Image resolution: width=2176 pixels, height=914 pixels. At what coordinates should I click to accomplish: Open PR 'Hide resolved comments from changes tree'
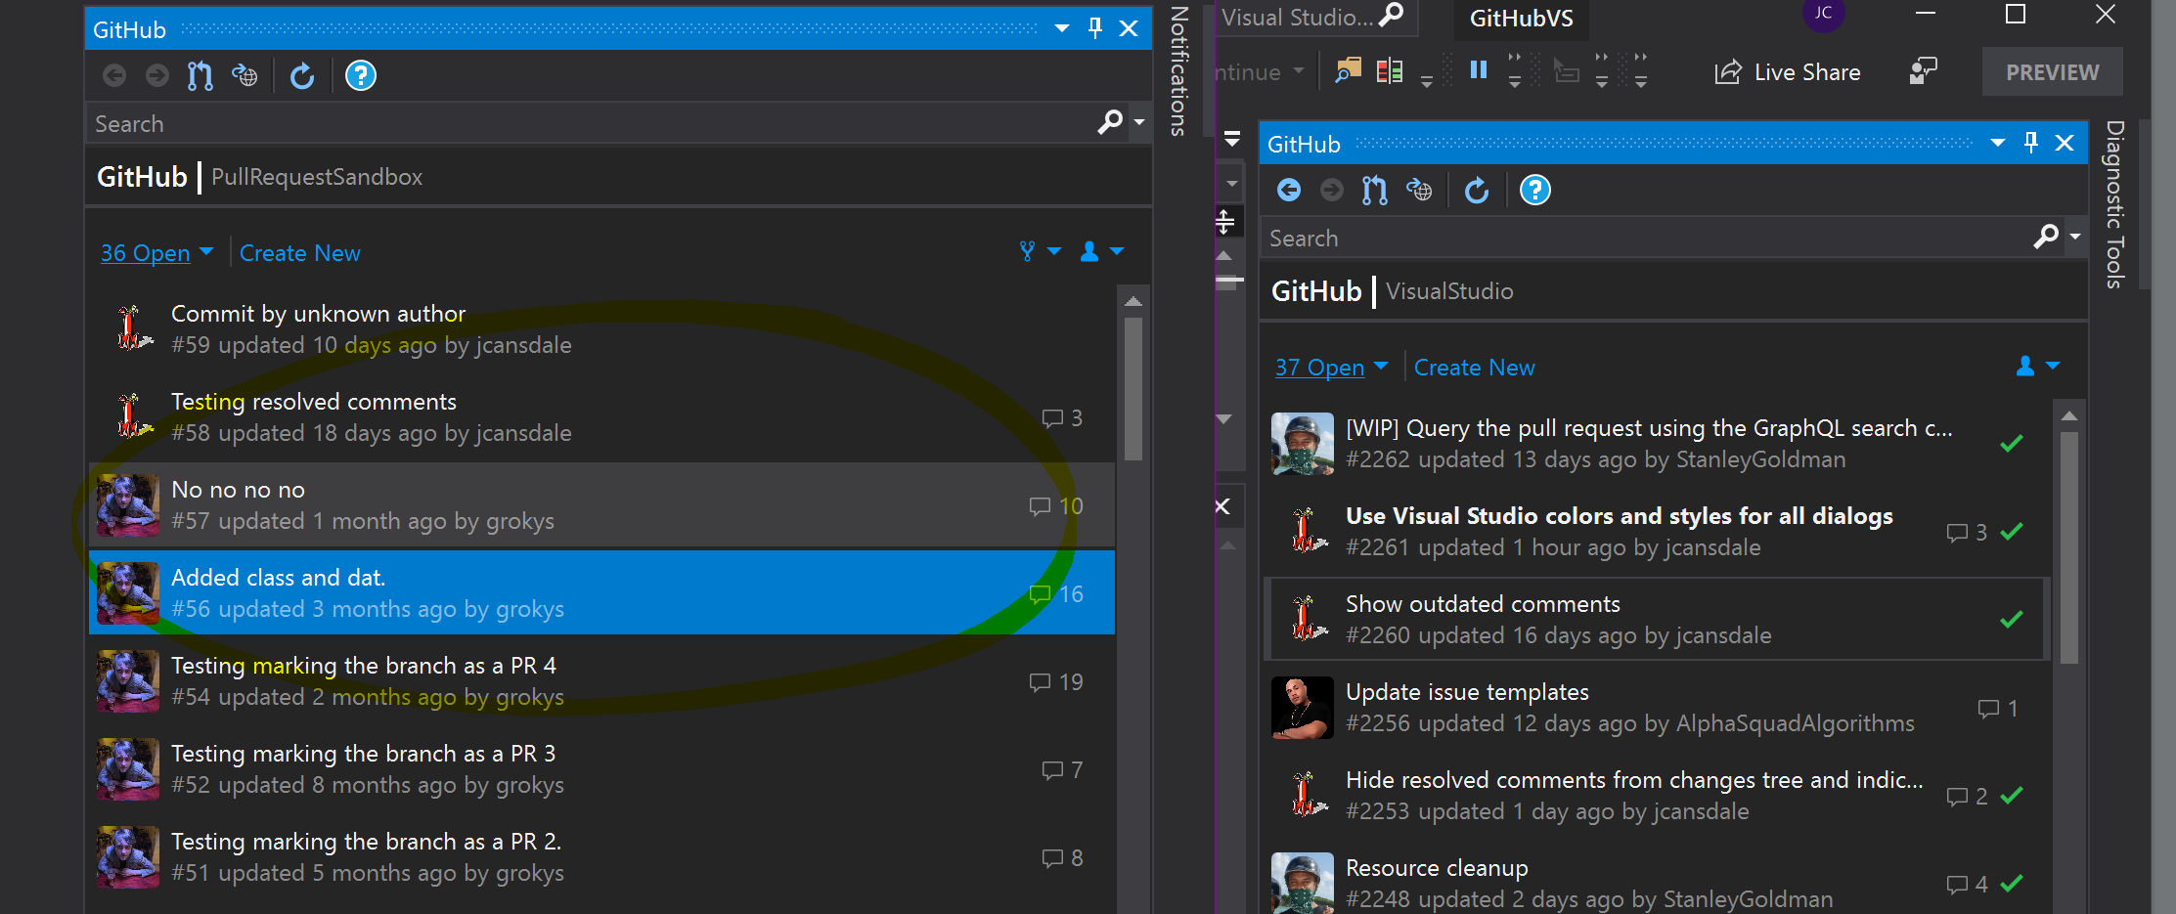pos(1657,796)
